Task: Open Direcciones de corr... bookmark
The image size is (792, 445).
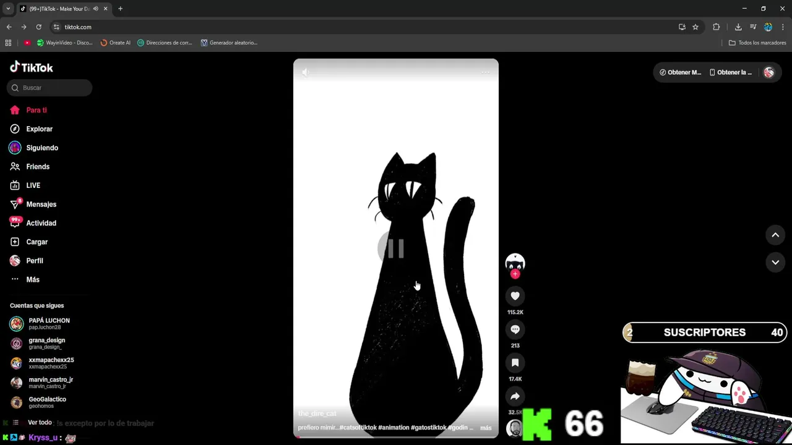Action: [165, 43]
